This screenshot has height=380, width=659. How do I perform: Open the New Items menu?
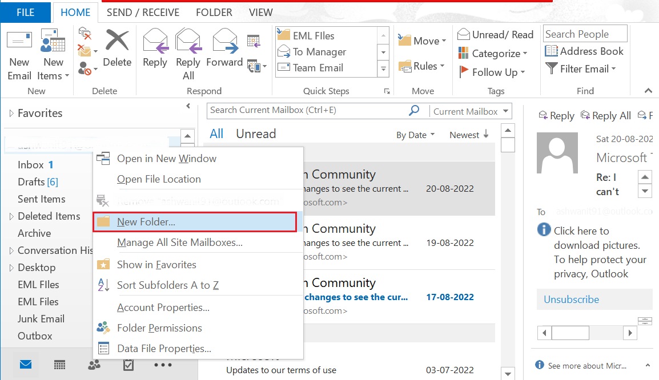click(53, 55)
